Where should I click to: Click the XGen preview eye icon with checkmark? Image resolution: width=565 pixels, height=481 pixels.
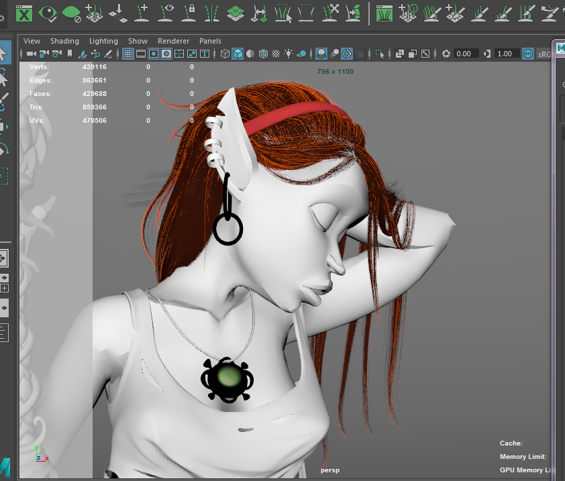click(x=48, y=13)
